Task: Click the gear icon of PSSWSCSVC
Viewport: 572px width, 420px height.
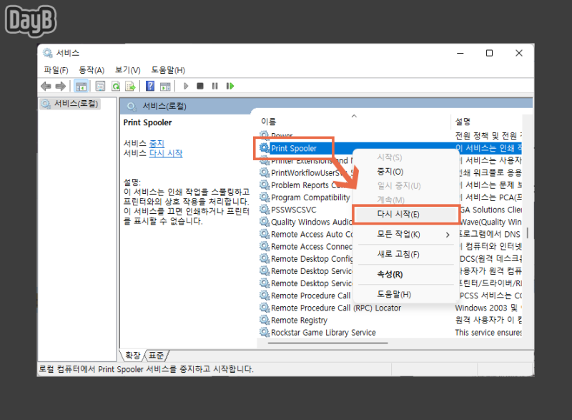Action: click(265, 210)
